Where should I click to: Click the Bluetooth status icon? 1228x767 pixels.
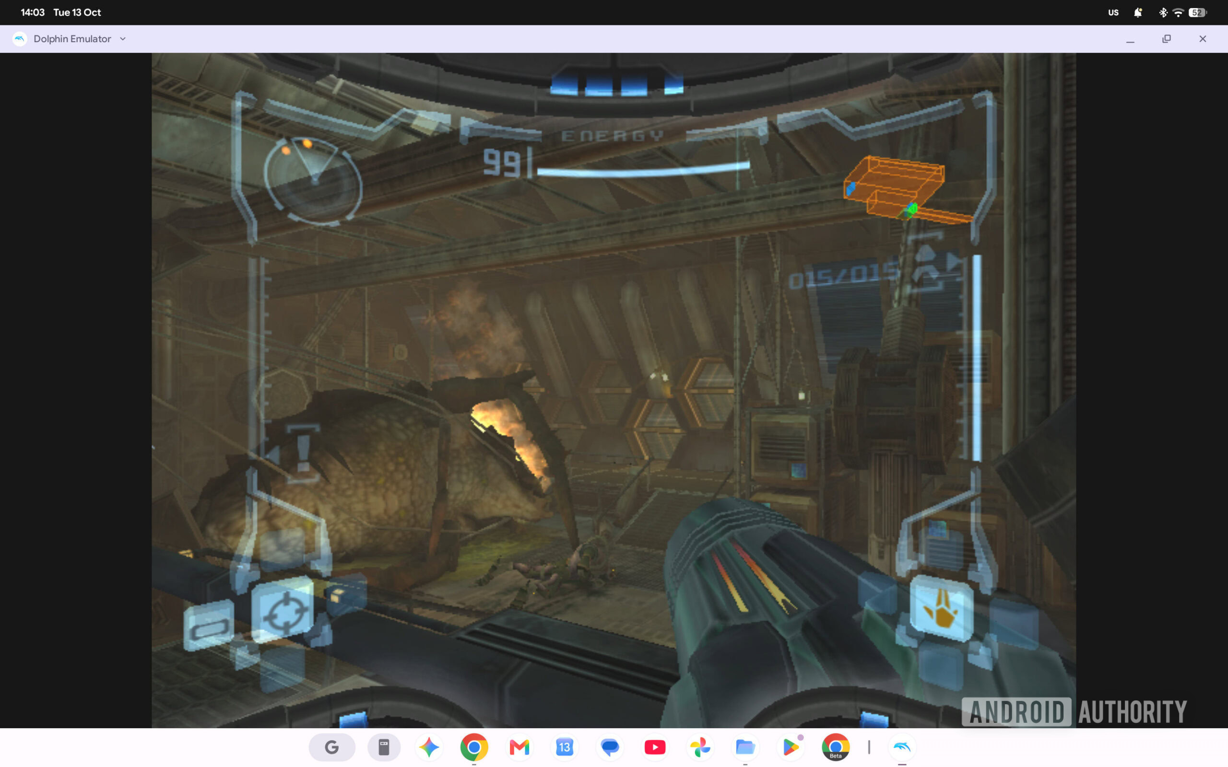click(x=1163, y=12)
